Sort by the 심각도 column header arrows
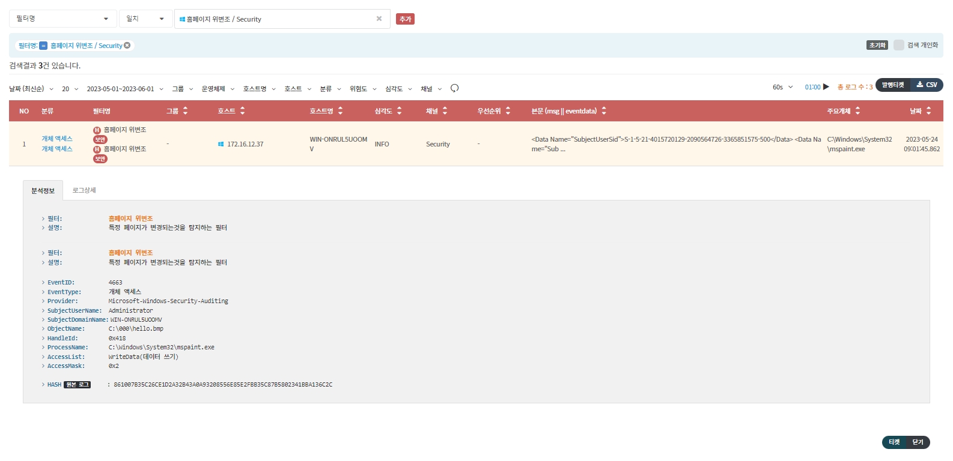 click(x=399, y=111)
